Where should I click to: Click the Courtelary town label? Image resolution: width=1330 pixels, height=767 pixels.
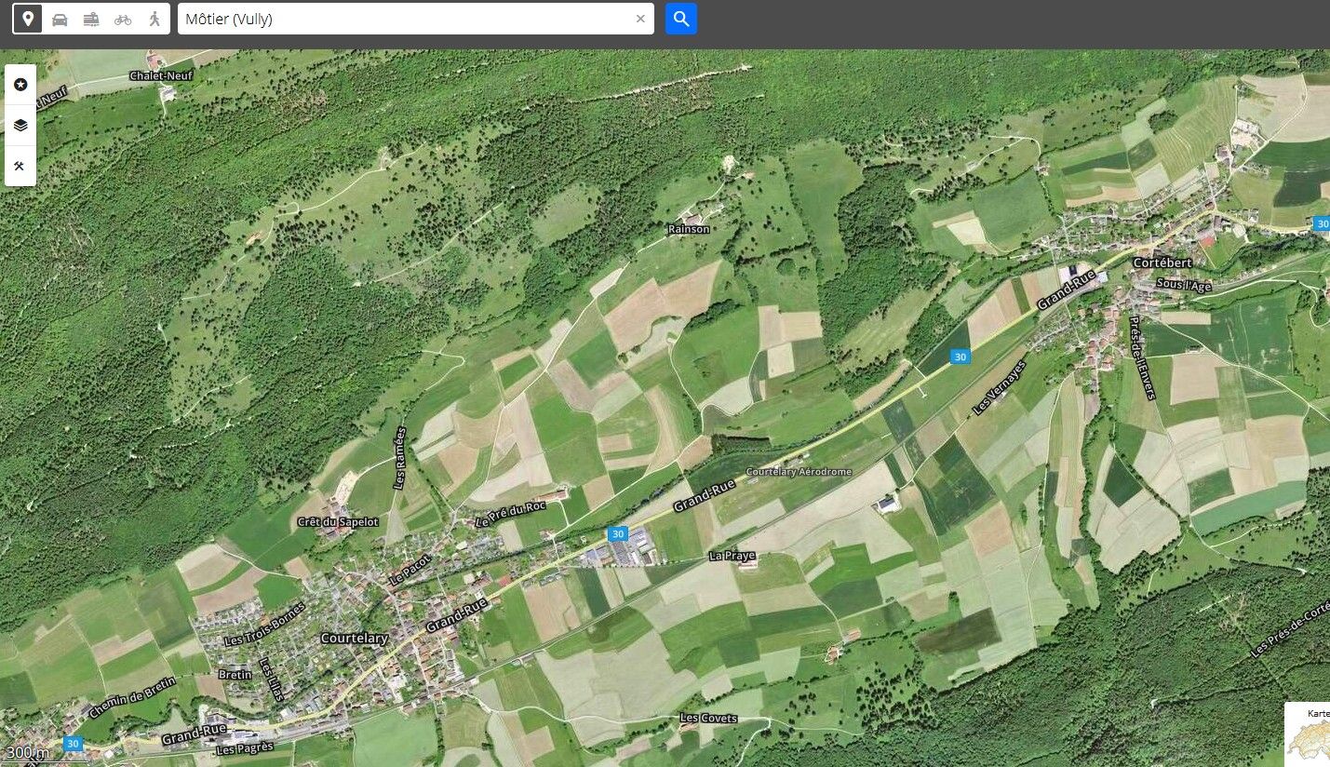click(x=354, y=639)
